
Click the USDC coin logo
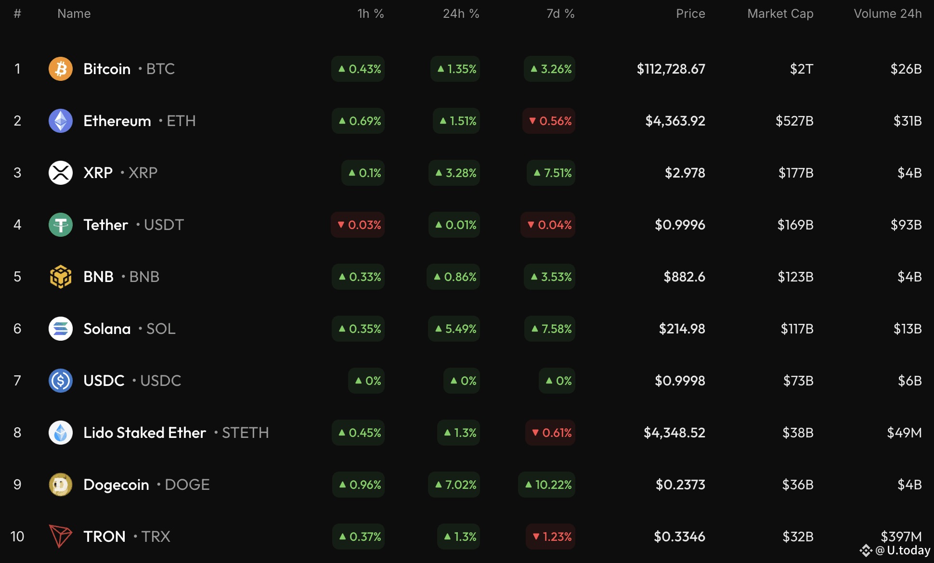[x=61, y=381]
